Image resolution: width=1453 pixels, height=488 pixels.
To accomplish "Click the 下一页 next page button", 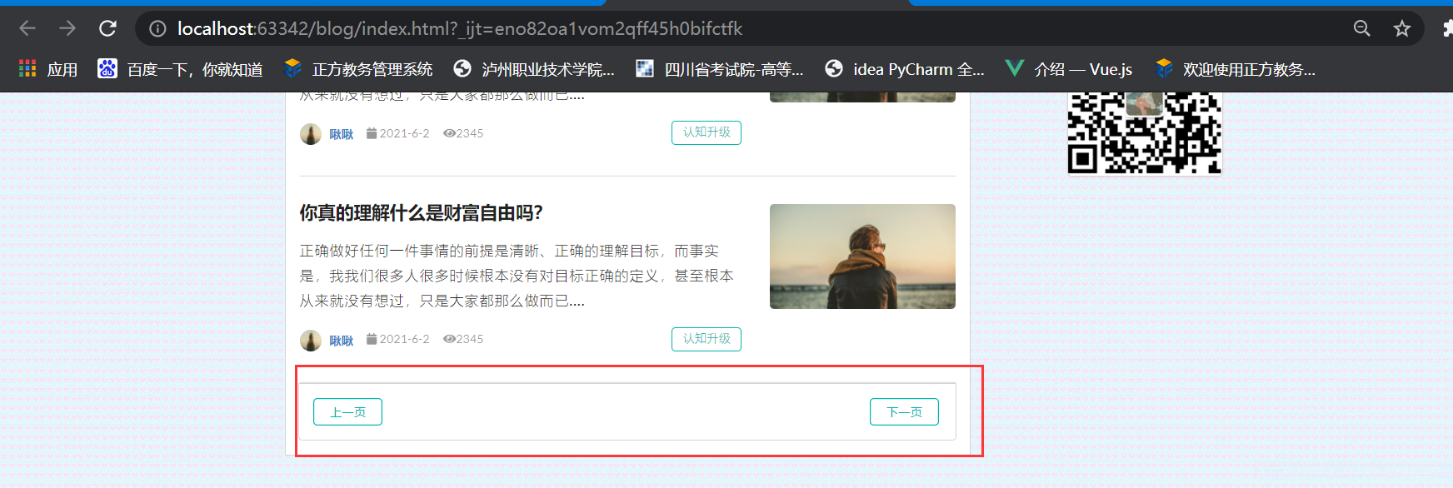I will [x=904, y=412].
